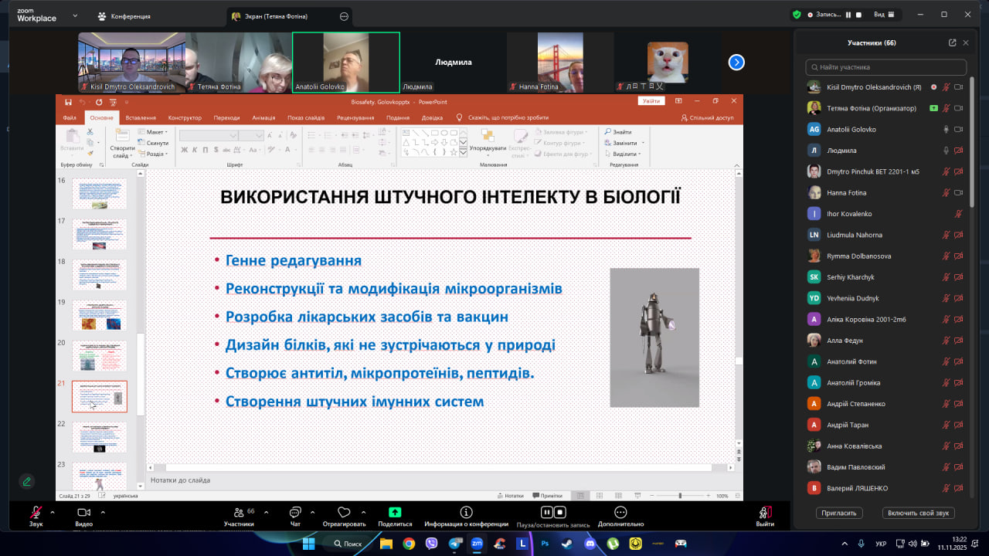
Task: Pop out the Participants panel
Action: pyautogui.click(x=952, y=43)
